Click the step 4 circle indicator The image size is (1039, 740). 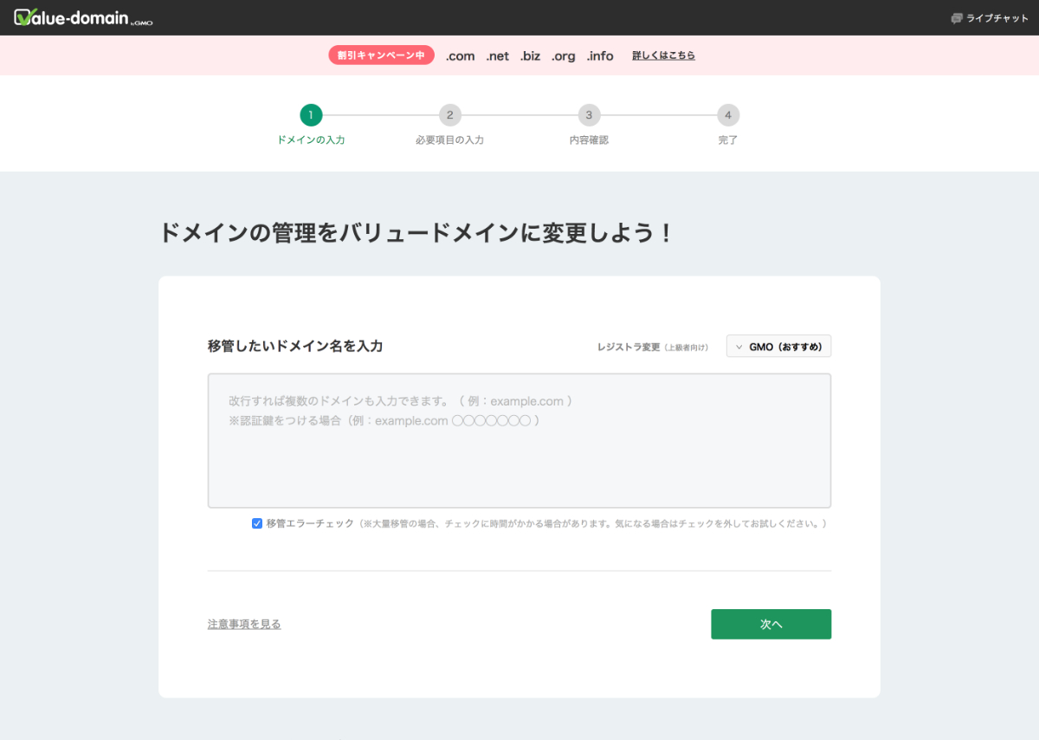pyautogui.click(x=728, y=115)
